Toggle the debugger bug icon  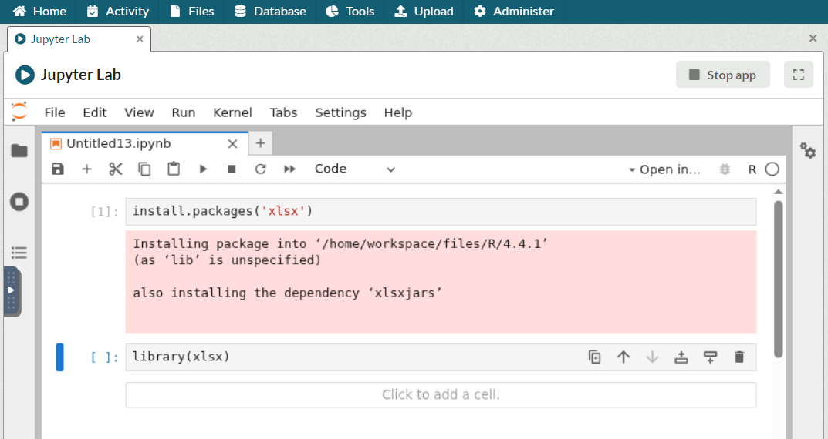(x=724, y=169)
